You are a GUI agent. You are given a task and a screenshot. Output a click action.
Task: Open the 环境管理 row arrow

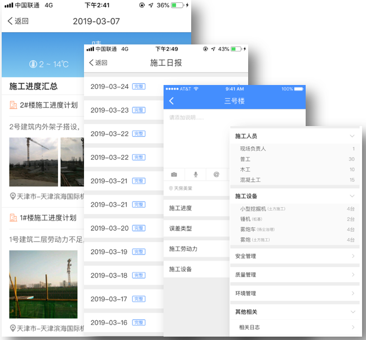point(353,293)
